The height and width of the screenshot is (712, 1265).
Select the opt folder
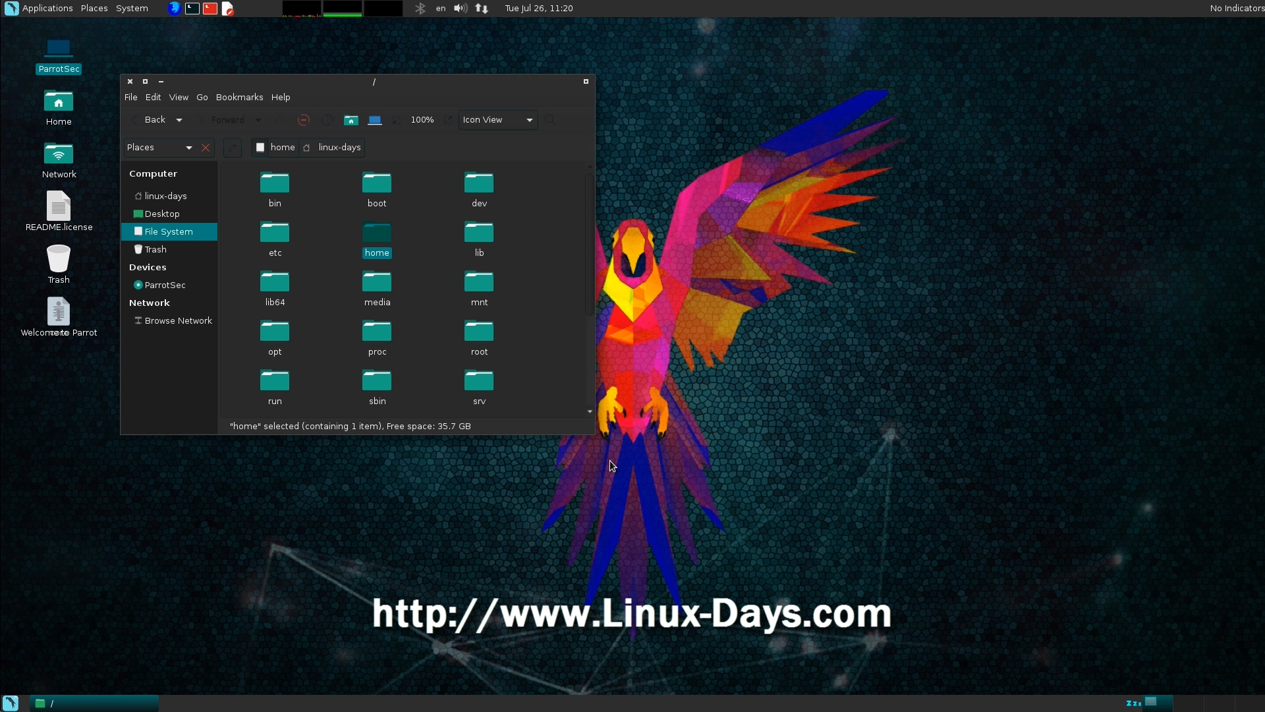[x=275, y=338]
